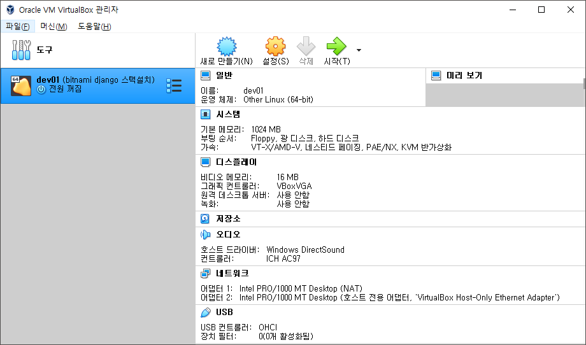This screenshot has width=586, height=345.
Task: Click the greyed 삭제 arrow icon
Action: (306, 46)
